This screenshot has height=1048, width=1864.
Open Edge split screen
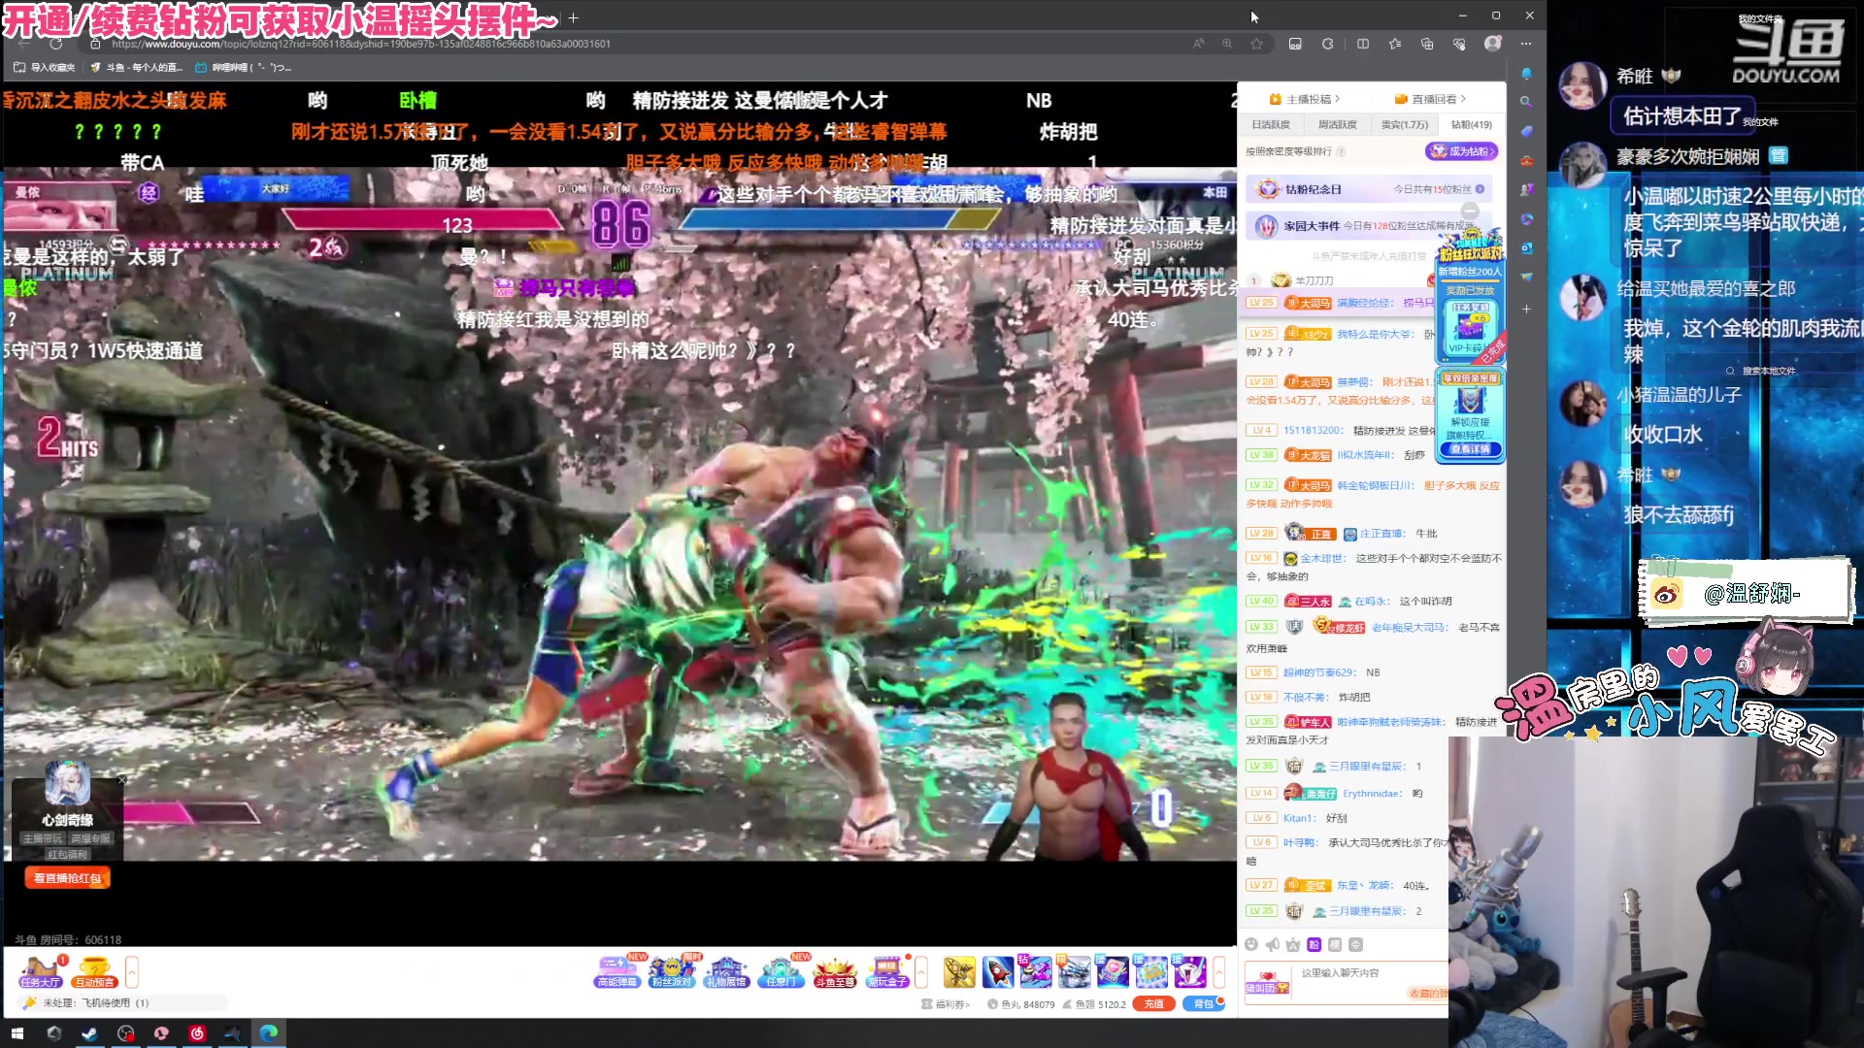click(1363, 44)
